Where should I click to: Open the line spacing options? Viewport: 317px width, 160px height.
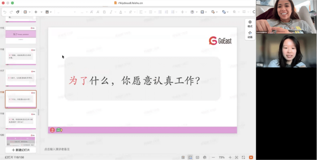click(x=173, y=12)
